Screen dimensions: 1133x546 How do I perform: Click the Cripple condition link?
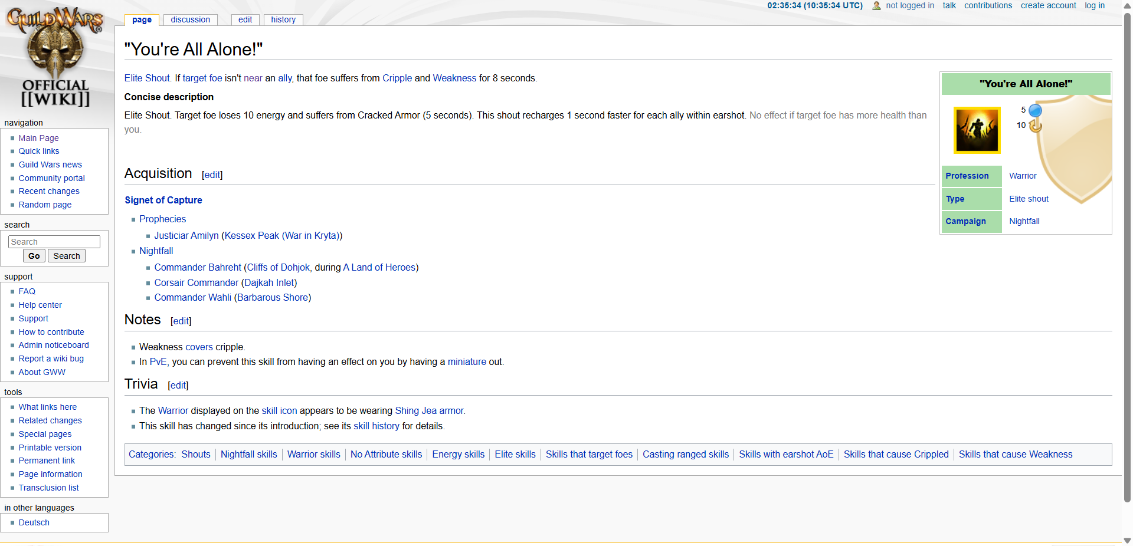coord(397,78)
